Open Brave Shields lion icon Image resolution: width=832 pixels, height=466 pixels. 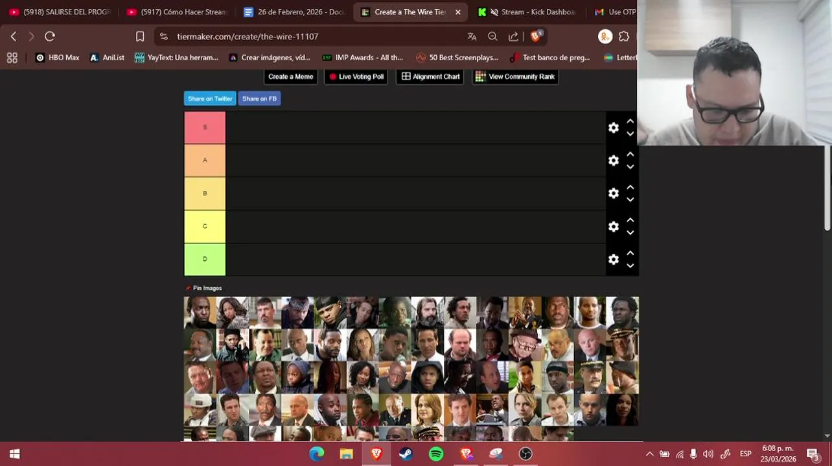point(535,36)
